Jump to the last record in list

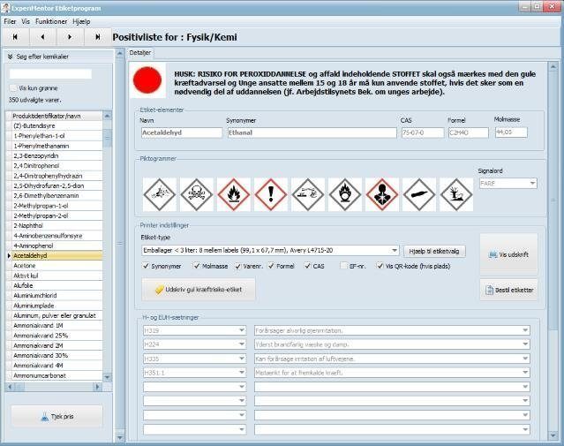(x=97, y=37)
